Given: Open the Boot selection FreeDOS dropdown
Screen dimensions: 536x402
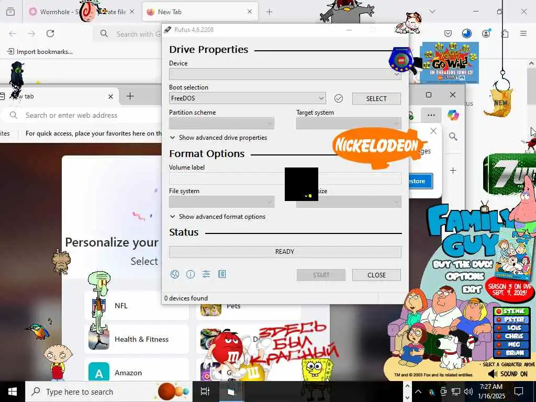Looking at the screenshot, I should pos(247,98).
